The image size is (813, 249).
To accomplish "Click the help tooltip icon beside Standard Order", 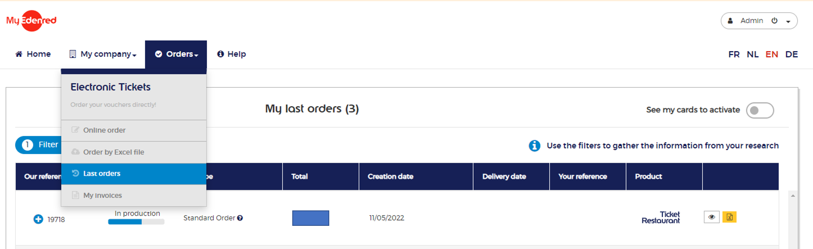I will [240, 218].
